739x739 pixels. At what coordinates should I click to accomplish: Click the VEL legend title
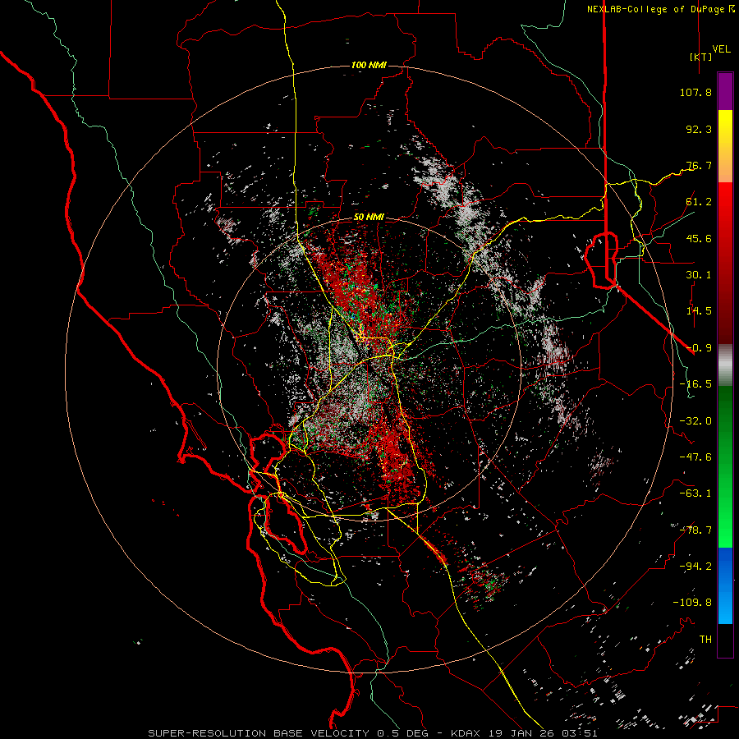point(721,49)
